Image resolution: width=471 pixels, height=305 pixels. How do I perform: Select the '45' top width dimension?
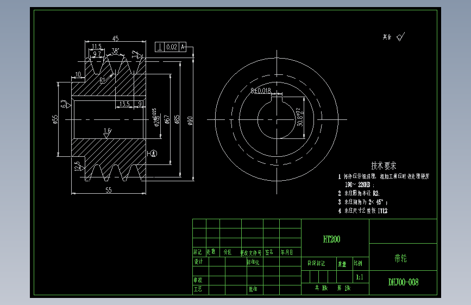point(115,39)
